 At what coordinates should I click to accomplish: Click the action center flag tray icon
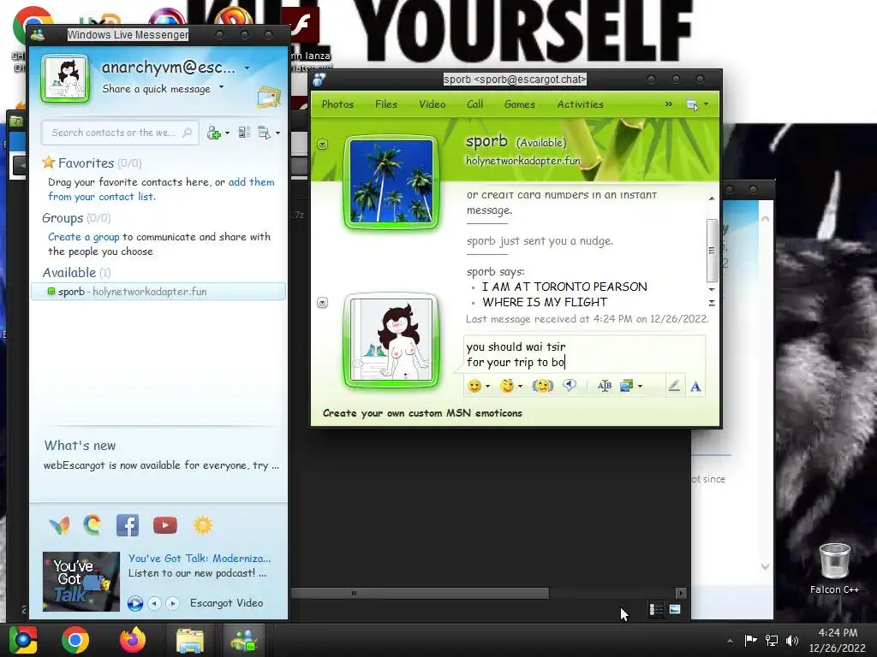[x=750, y=640]
